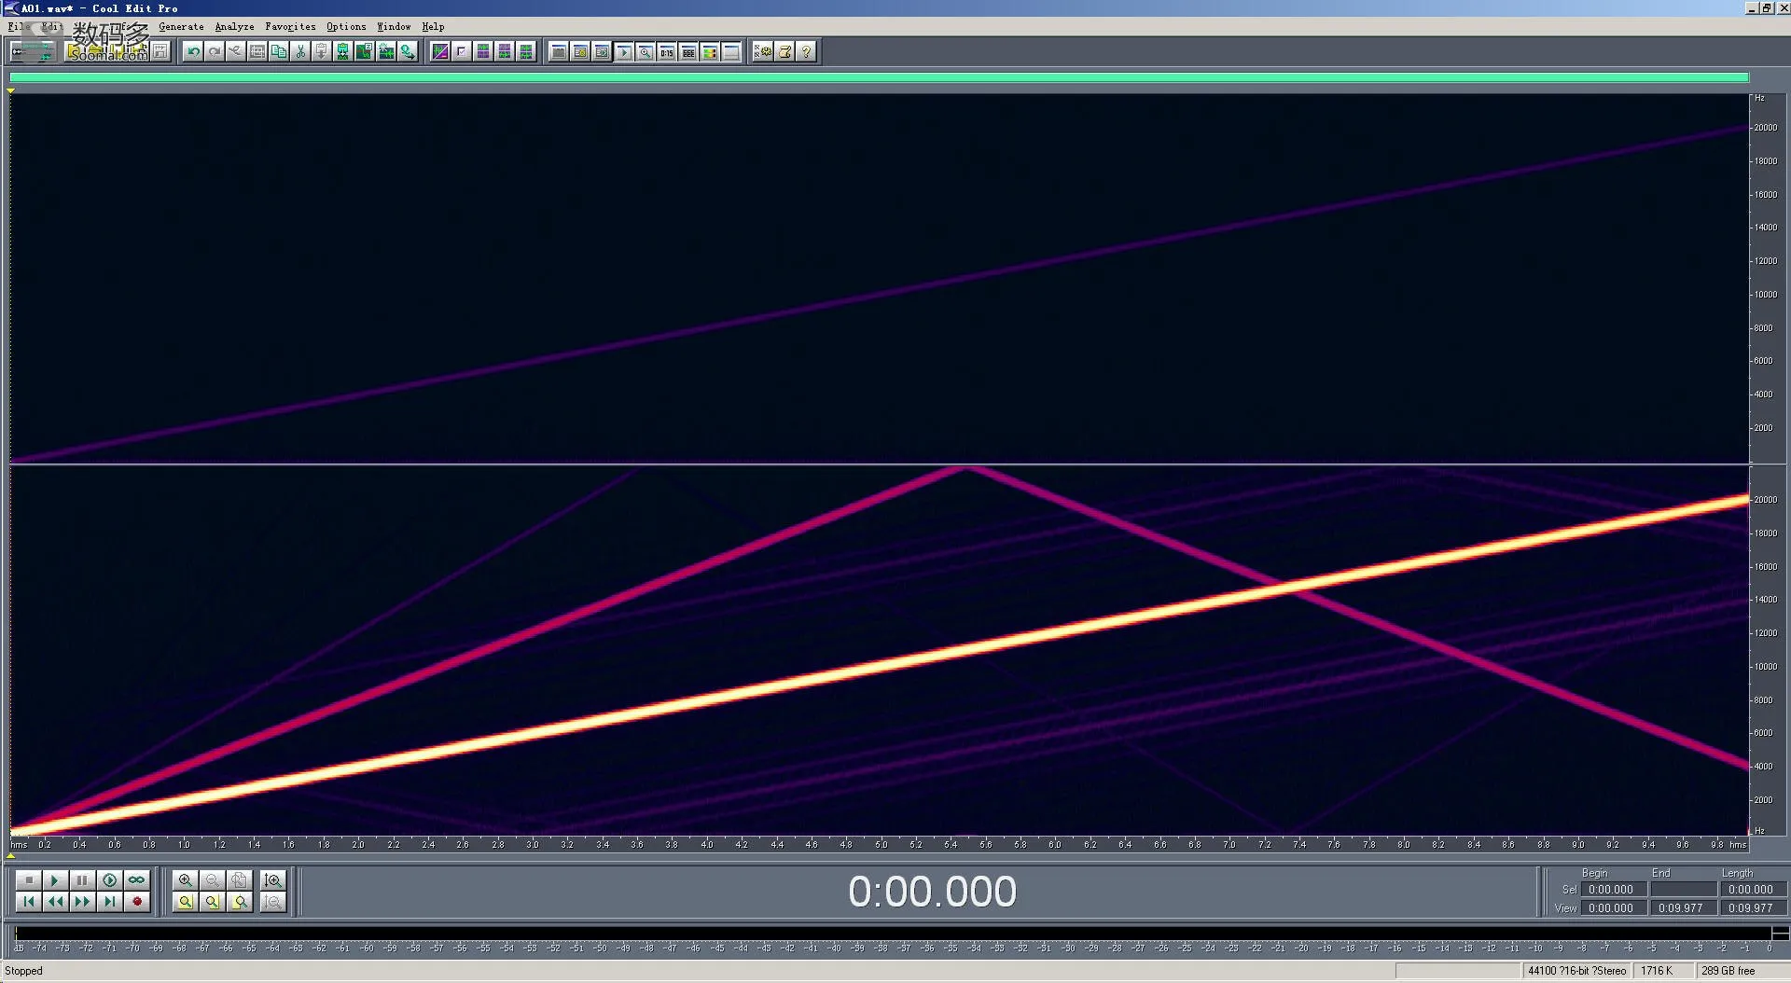Click the Undo toolbar icon
Image resolution: width=1791 pixels, height=983 pixels.
pos(193,52)
